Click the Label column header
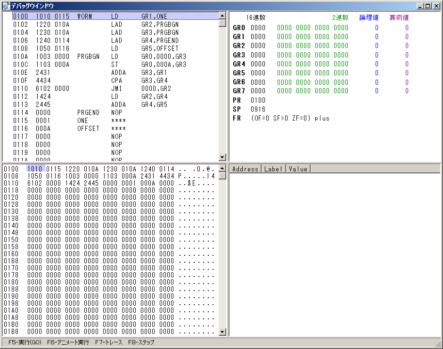This screenshot has height=349, width=443. (273, 169)
